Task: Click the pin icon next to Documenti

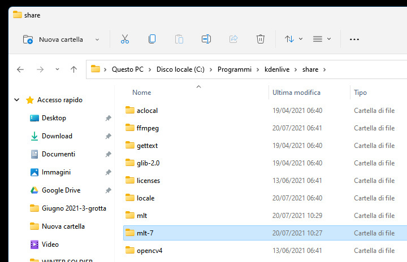Action: point(108,154)
